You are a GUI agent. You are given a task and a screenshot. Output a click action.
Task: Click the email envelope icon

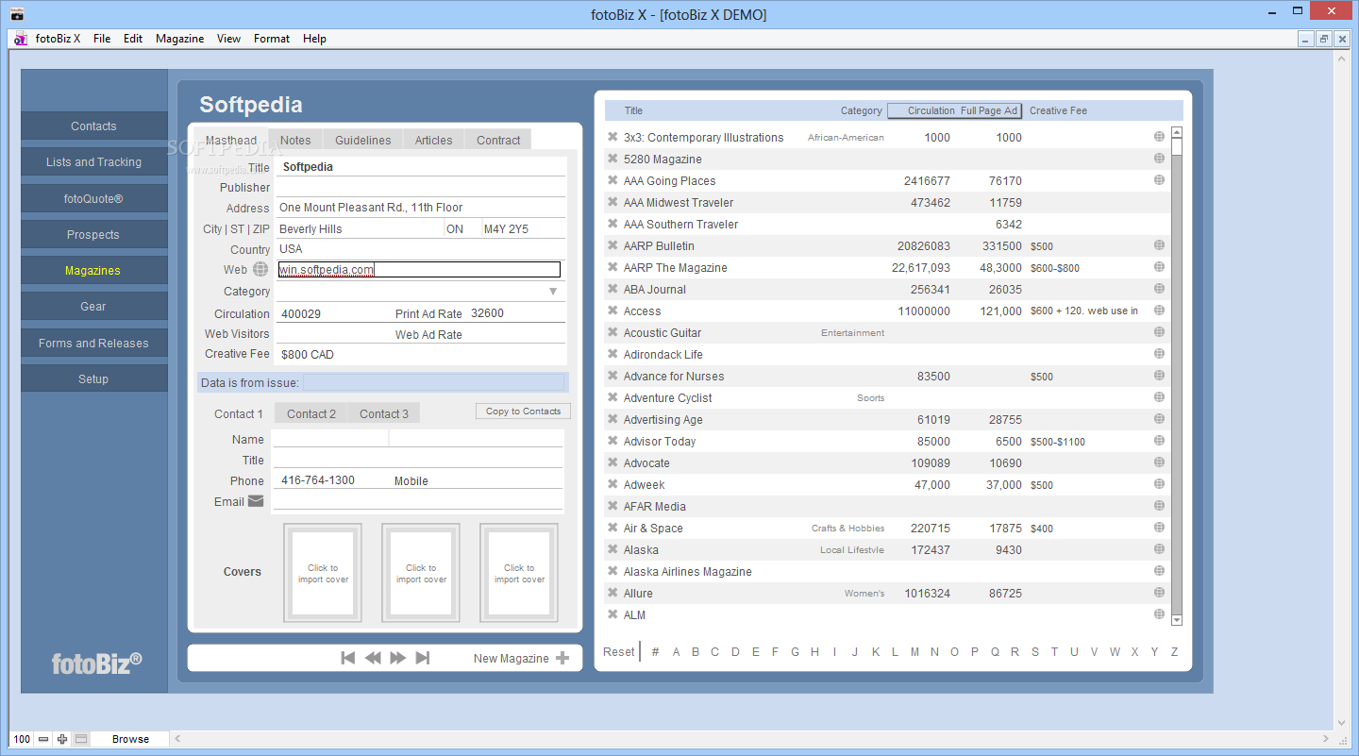(256, 501)
